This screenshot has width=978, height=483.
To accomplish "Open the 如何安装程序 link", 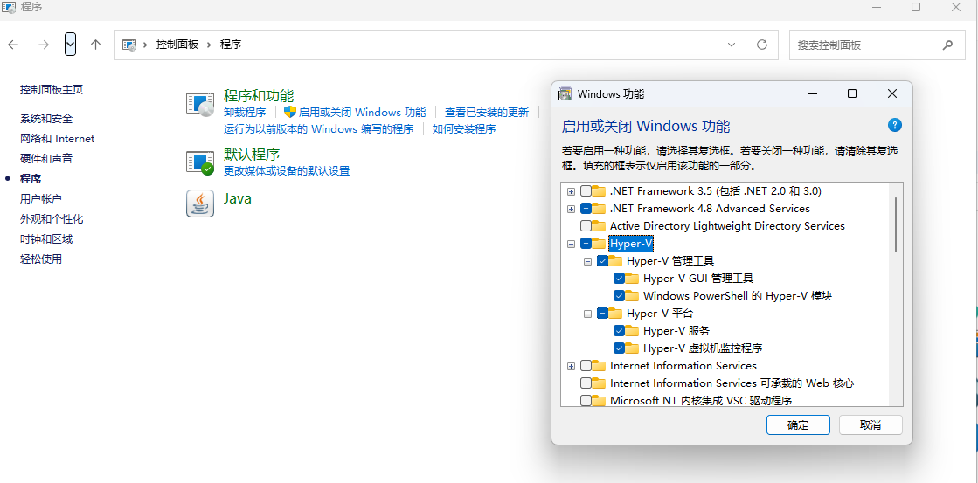I will (x=464, y=129).
